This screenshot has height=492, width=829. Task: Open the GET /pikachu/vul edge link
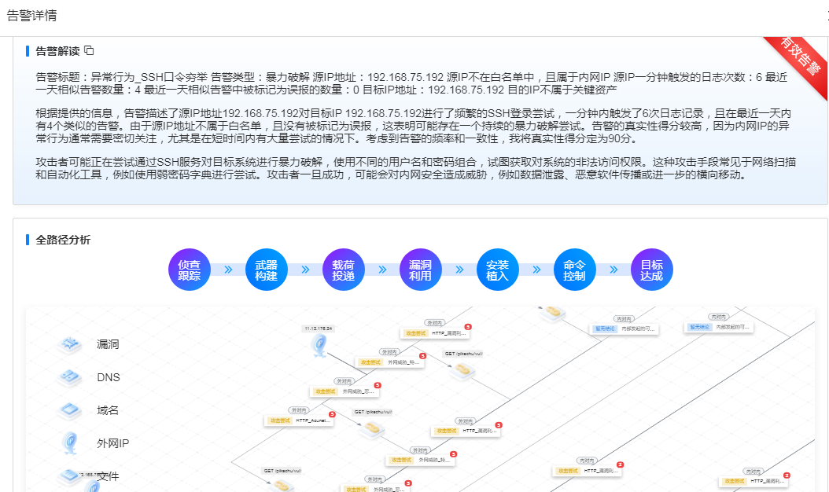(462, 355)
